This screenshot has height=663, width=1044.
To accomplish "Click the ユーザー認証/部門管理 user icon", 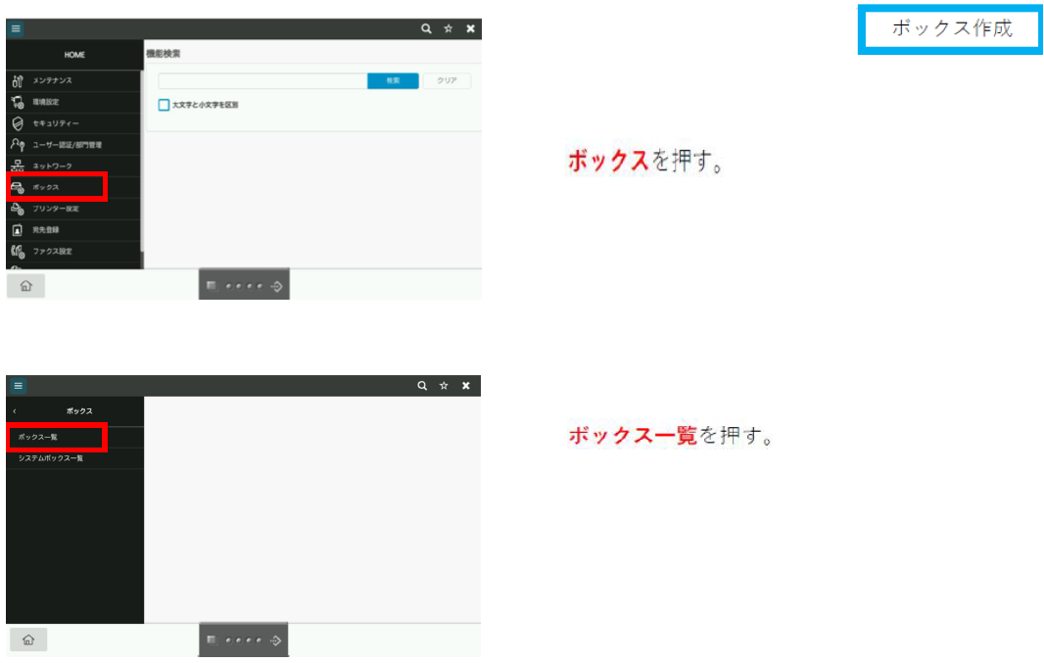I will tap(18, 145).
